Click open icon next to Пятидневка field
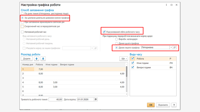 [175, 47]
